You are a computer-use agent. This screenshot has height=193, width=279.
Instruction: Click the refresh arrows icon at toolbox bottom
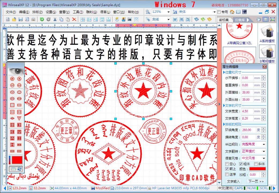(x=20, y=169)
